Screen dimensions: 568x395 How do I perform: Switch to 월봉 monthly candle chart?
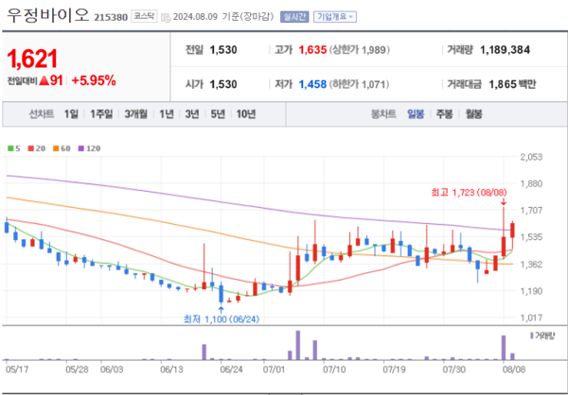[x=473, y=114]
